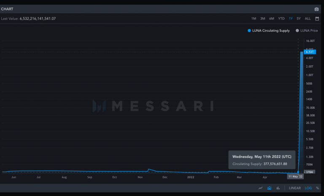This screenshot has height=196, width=324.
Task: Select the 1M time range
Action: pos(254,19)
